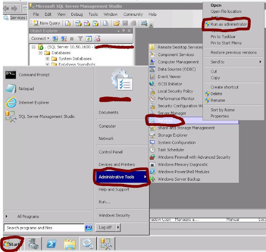Click the Connect Object Explorer icon
Screen dimensions: 266x252
point(55,39)
